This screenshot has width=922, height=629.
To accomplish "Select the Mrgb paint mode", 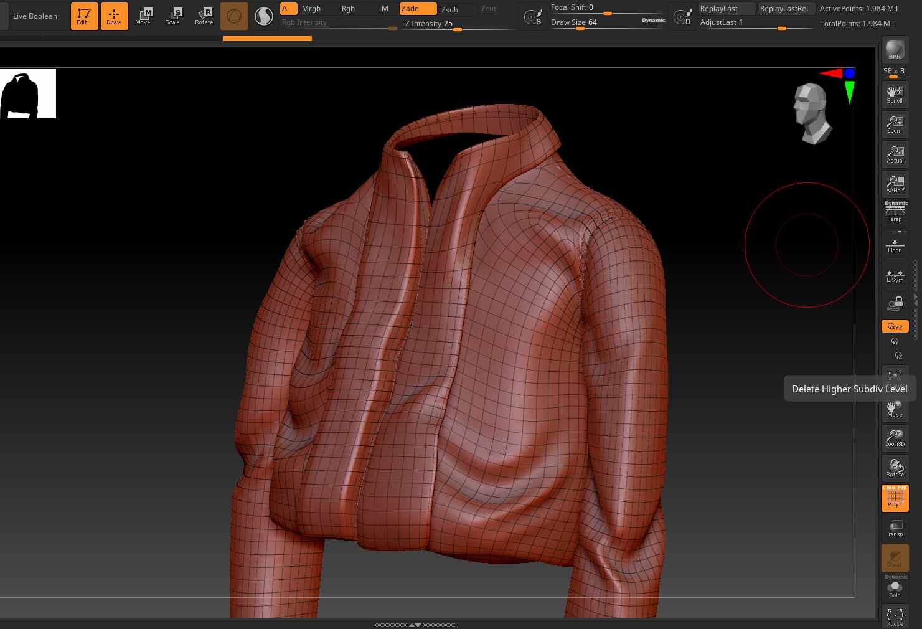I will coord(311,9).
